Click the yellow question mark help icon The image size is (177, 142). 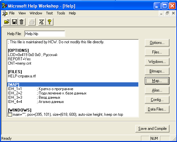coord(49,22)
